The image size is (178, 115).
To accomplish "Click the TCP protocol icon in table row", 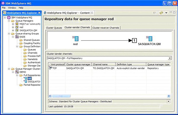I will pyautogui.click(x=50, y=68).
